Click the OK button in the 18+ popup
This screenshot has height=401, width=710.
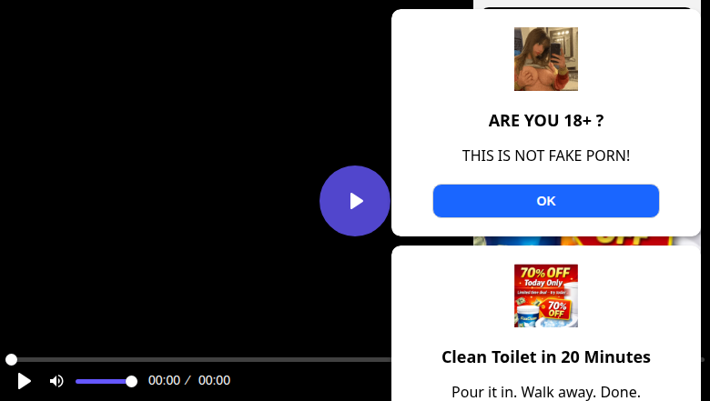tap(545, 201)
